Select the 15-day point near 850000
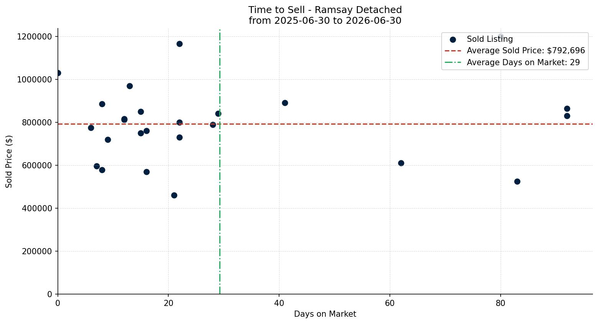Screen dimensions: 598x324 point(141,112)
